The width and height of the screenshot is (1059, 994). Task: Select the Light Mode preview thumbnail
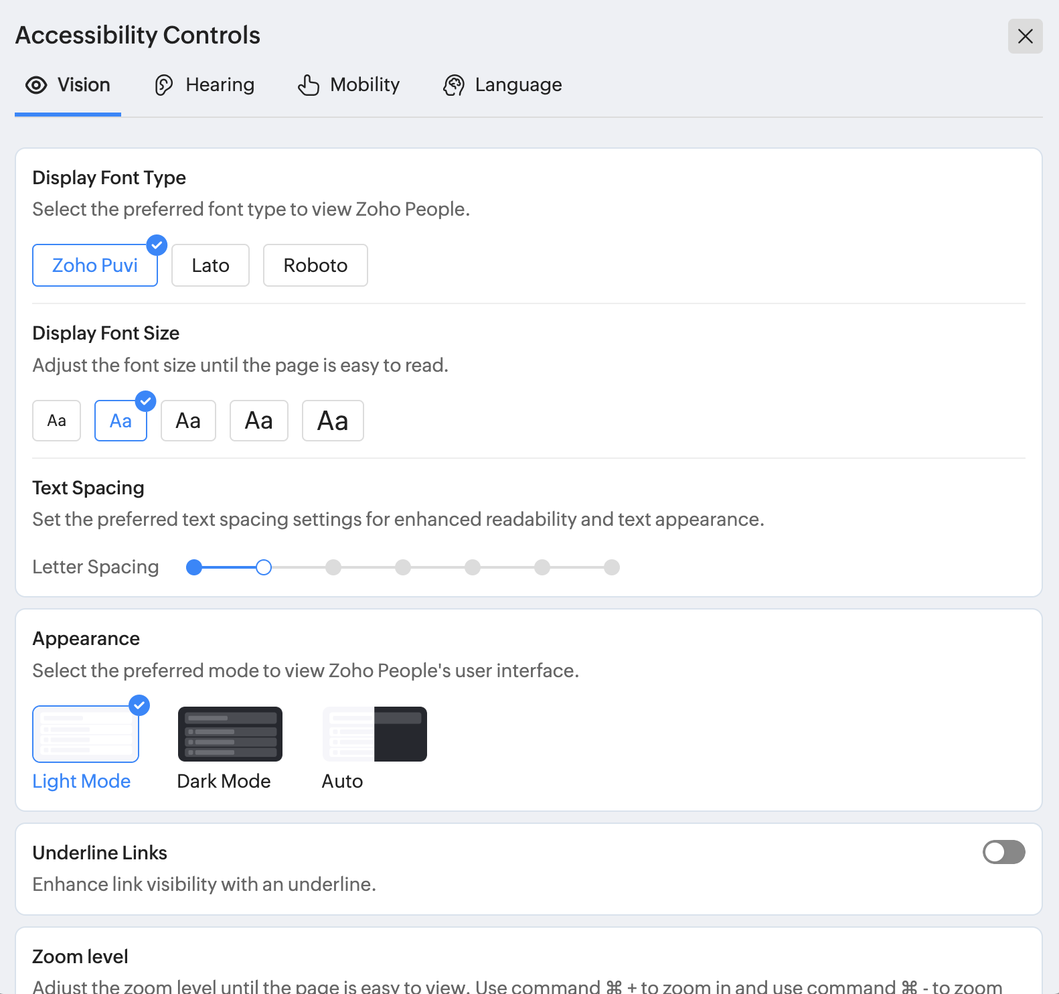(x=86, y=734)
